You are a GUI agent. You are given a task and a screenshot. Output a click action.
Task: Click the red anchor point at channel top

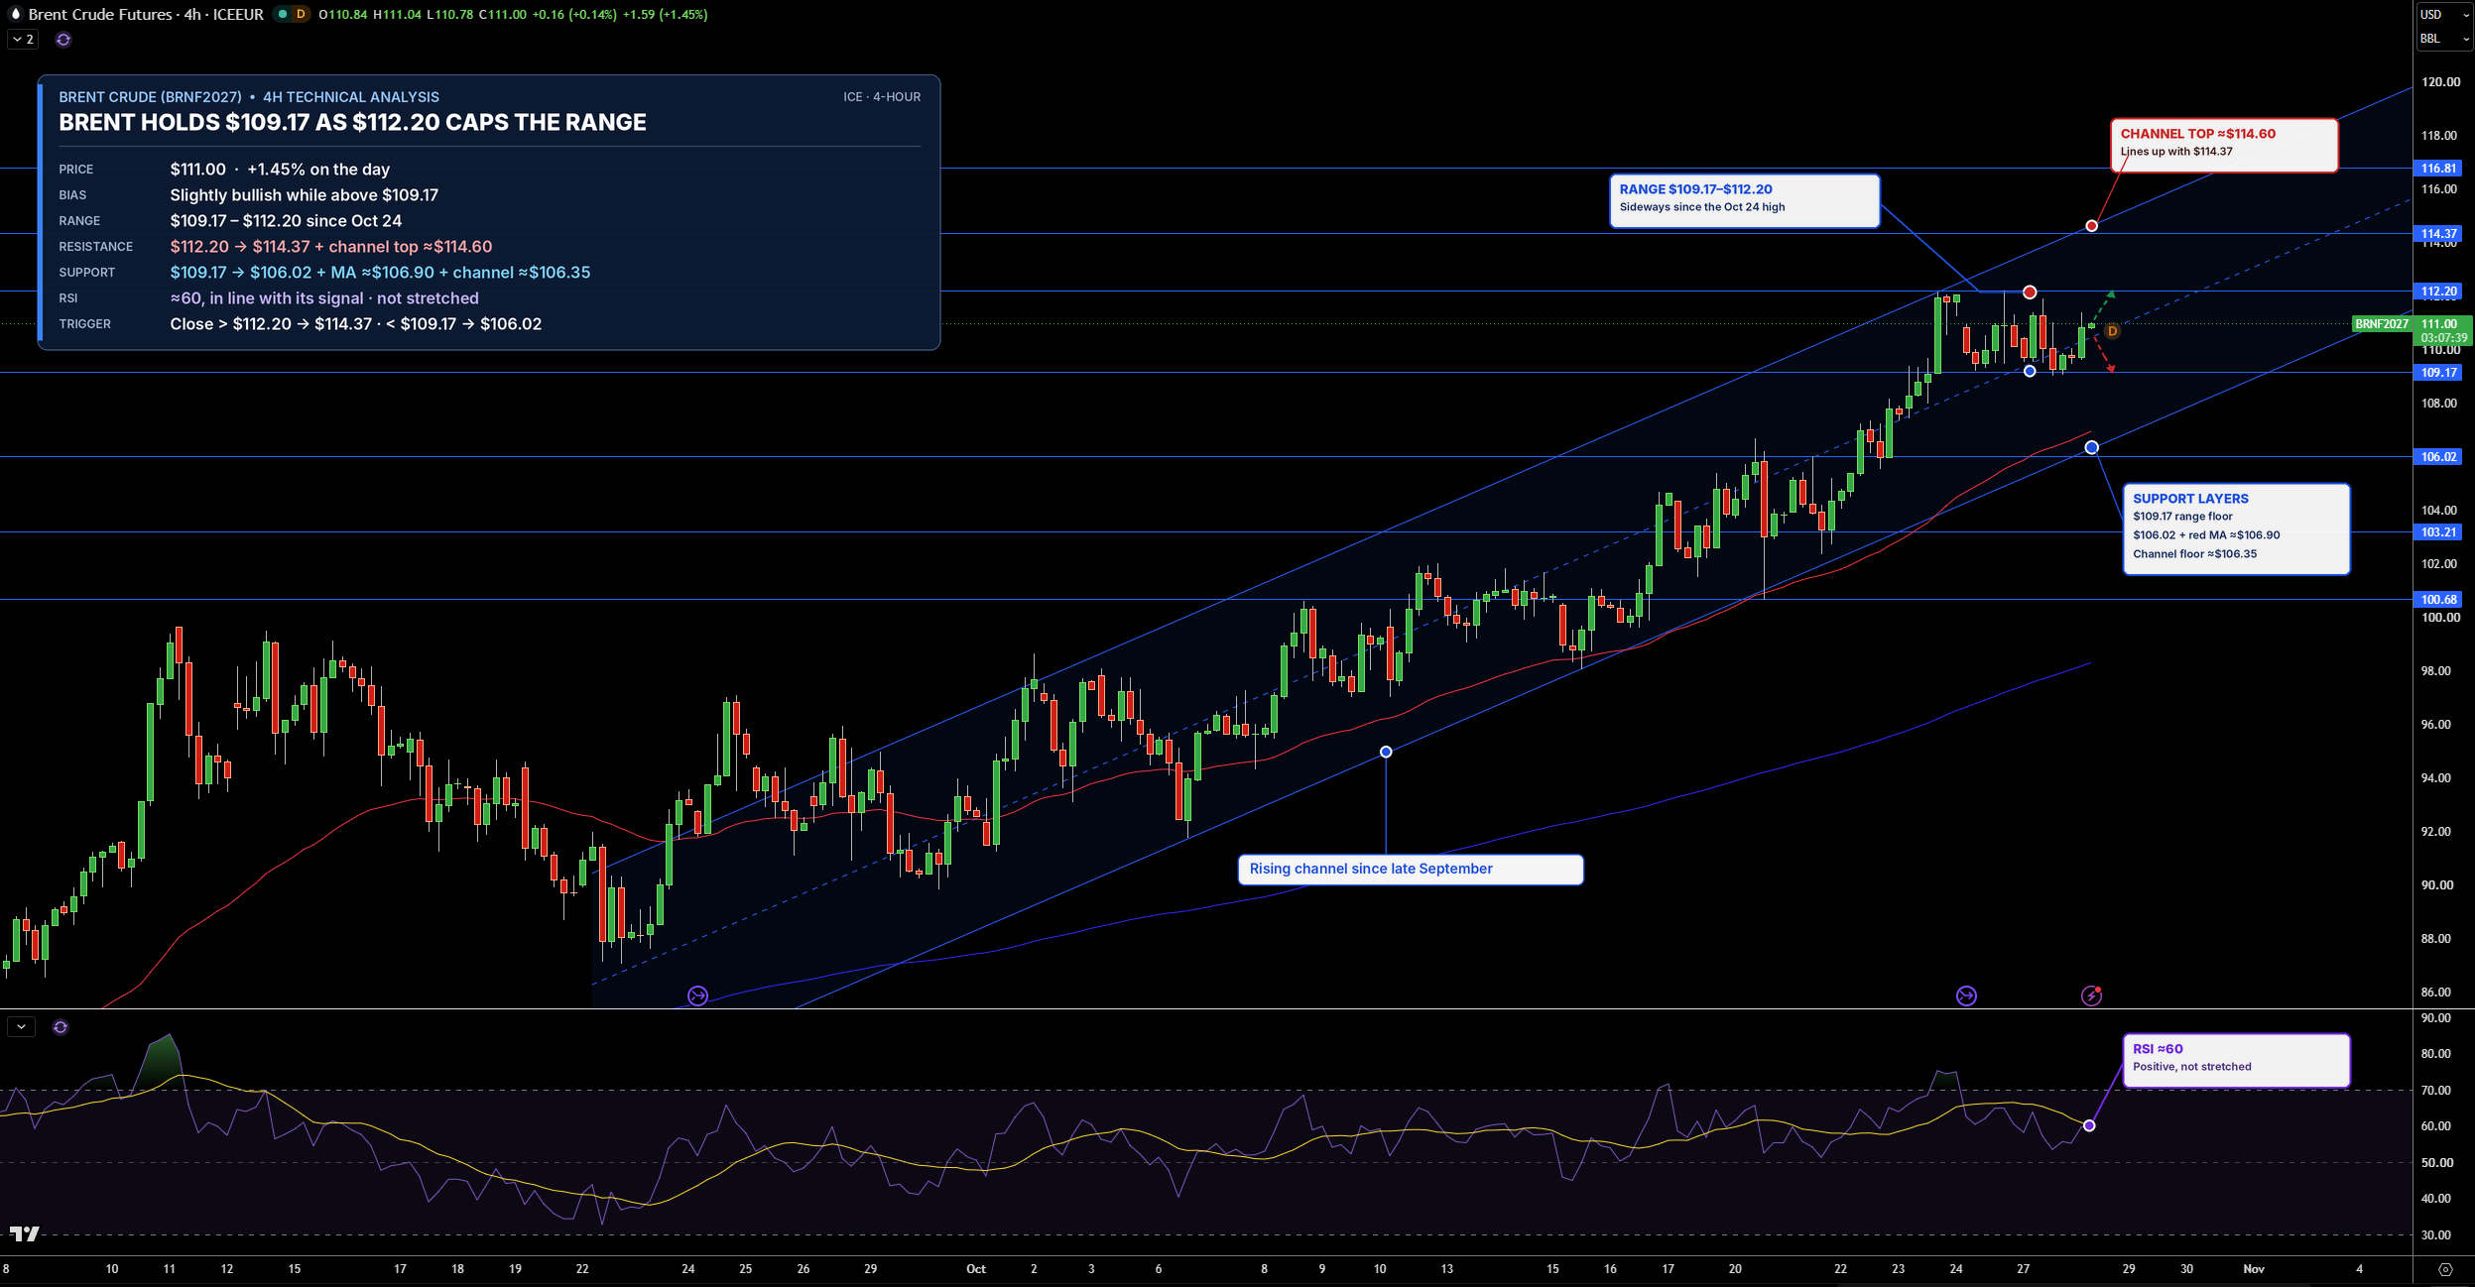click(x=2091, y=226)
